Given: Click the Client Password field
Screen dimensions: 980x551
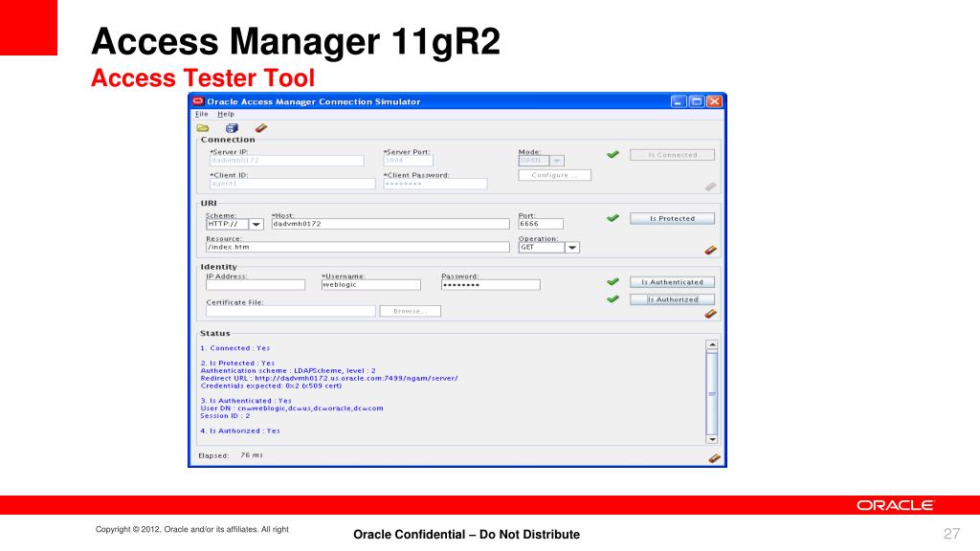Looking at the screenshot, I should pos(435,184).
